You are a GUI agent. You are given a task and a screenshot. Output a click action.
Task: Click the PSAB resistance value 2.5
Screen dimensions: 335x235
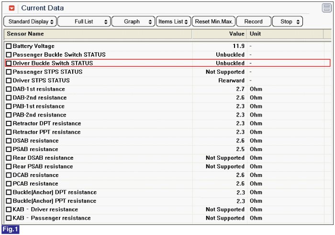tap(240, 149)
